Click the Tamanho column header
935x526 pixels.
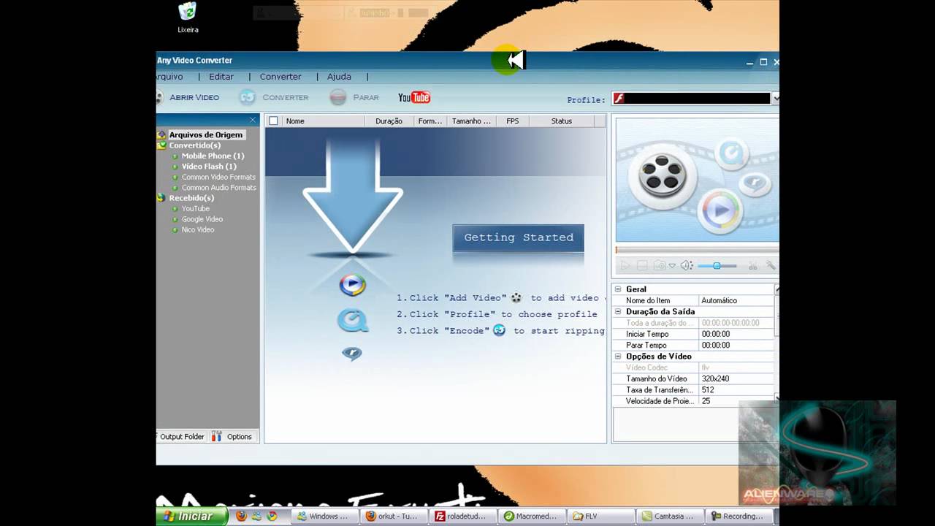click(x=471, y=121)
